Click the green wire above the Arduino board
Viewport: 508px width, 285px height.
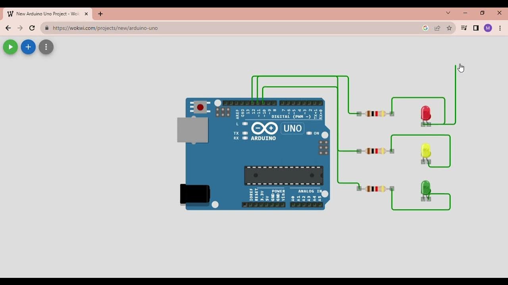point(300,76)
